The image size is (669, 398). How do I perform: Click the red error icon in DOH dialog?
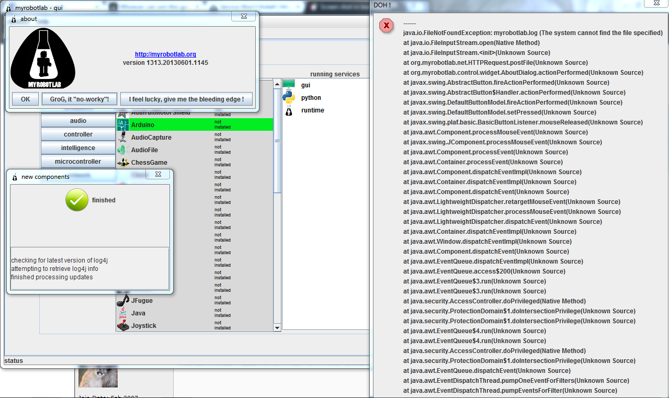(387, 25)
